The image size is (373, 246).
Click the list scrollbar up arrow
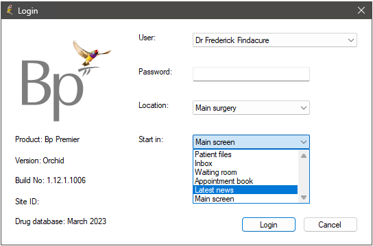pos(304,156)
